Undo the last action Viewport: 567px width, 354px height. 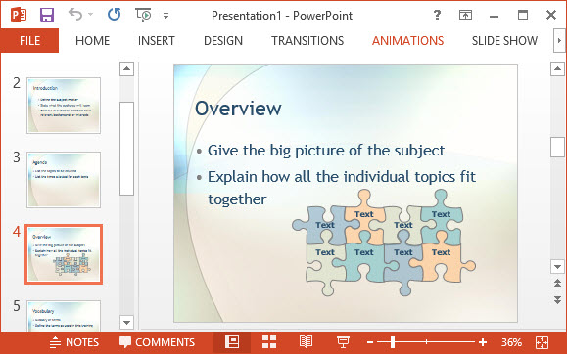click(75, 15)
